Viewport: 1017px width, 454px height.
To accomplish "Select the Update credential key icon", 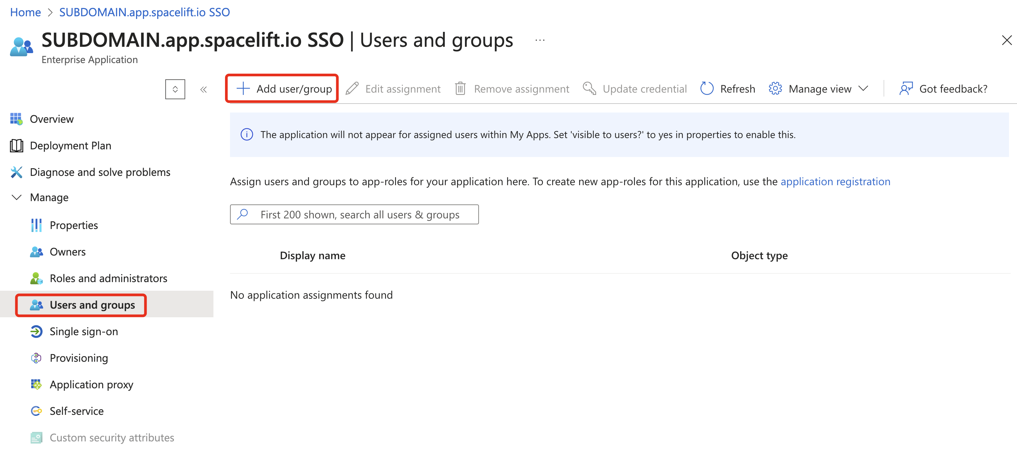I will 589,88.
